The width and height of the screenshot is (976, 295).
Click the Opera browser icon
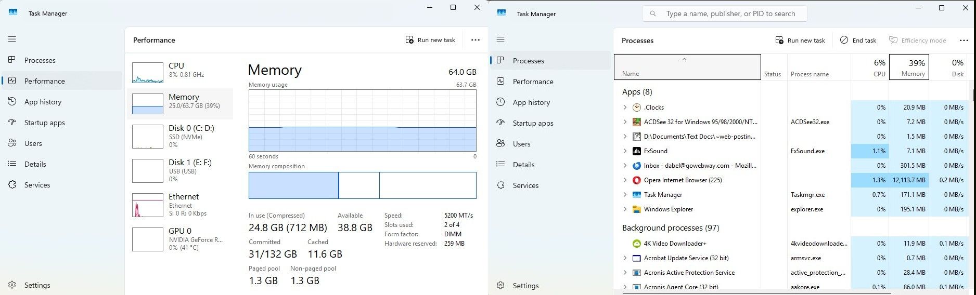[x=636, y=180]
